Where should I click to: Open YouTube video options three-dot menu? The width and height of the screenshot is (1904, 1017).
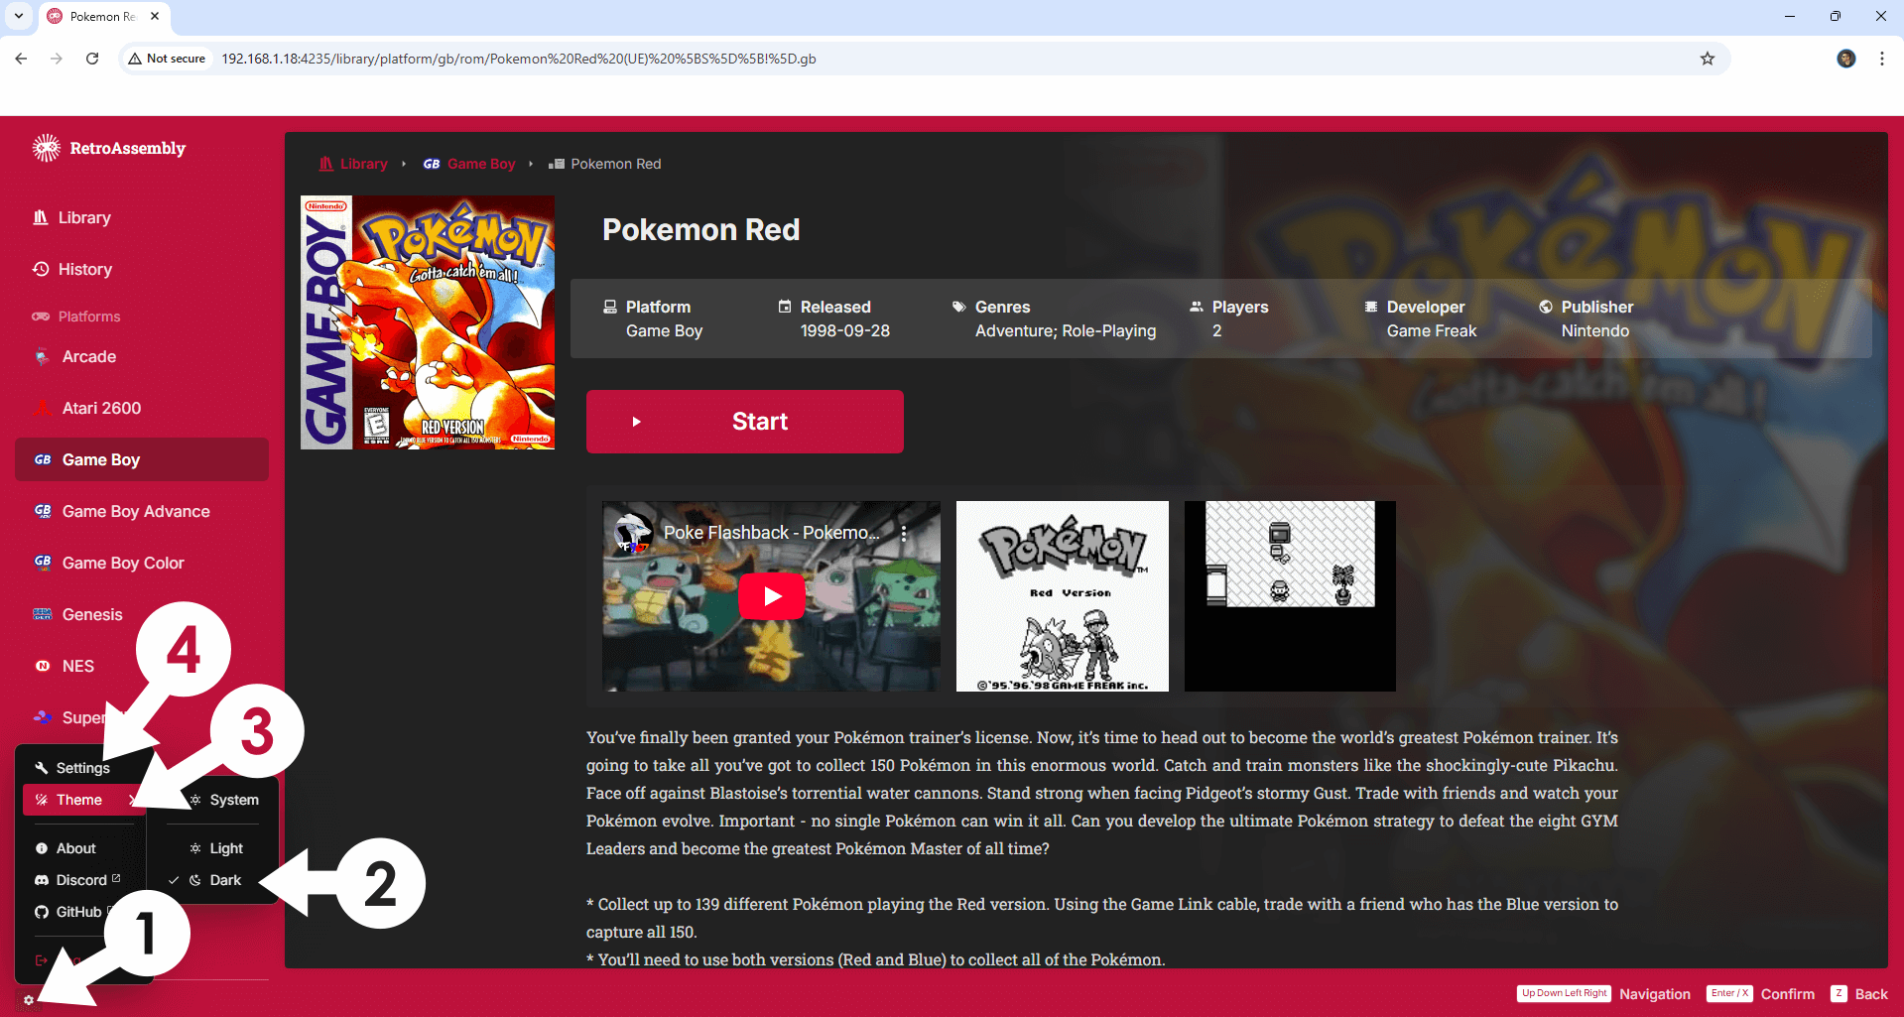pyautogui.click(x=904, y=533)
